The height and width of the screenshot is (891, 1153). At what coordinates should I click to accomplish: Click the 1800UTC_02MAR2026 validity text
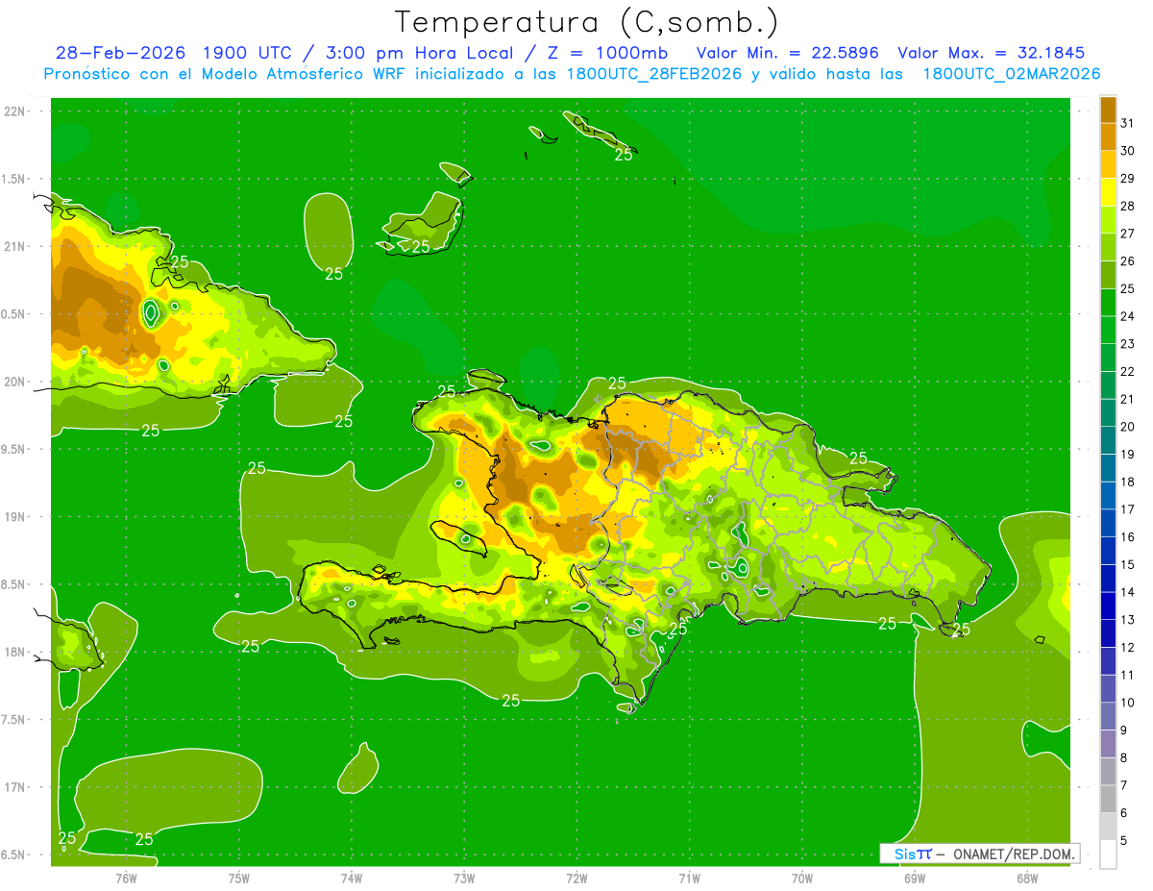(1011, 74)
